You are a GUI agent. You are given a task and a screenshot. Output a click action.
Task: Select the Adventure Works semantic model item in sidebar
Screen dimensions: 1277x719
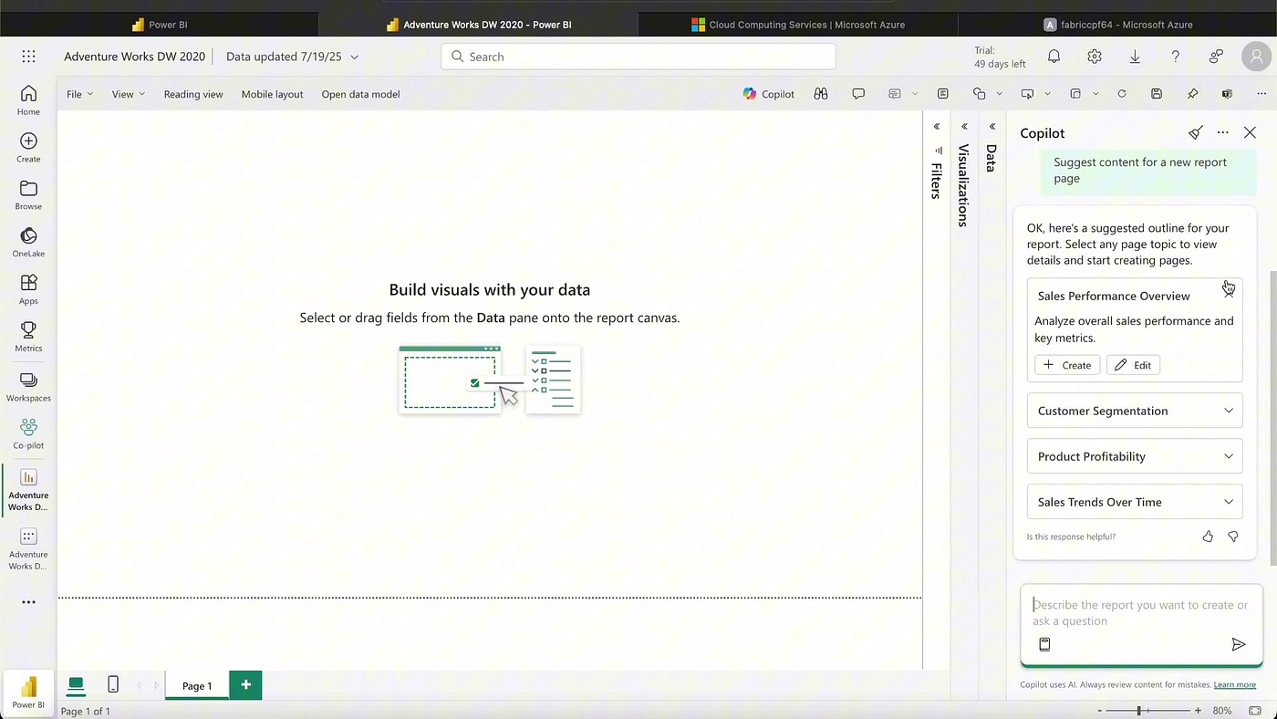click(28, 548)
